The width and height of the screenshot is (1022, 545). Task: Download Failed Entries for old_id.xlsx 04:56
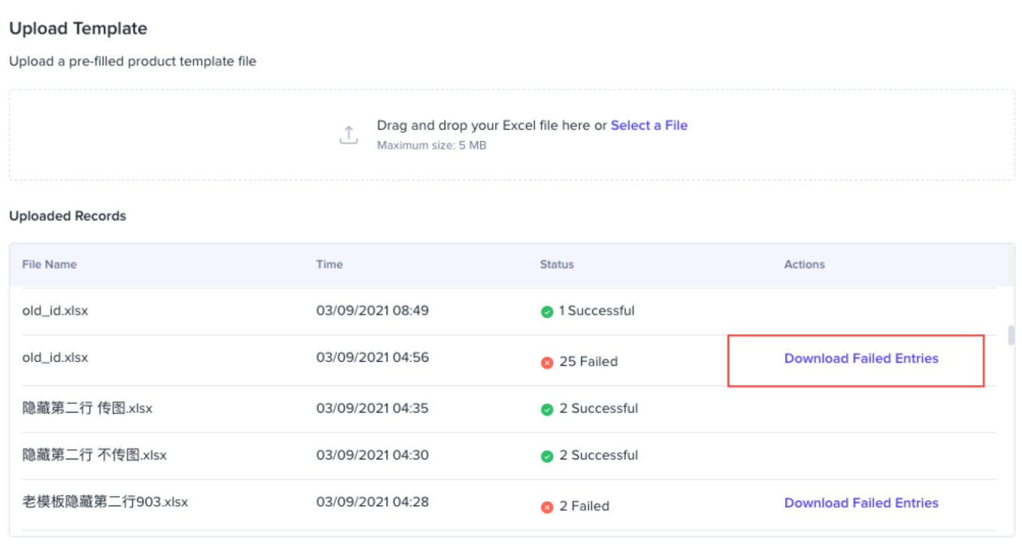pos(861,359)
